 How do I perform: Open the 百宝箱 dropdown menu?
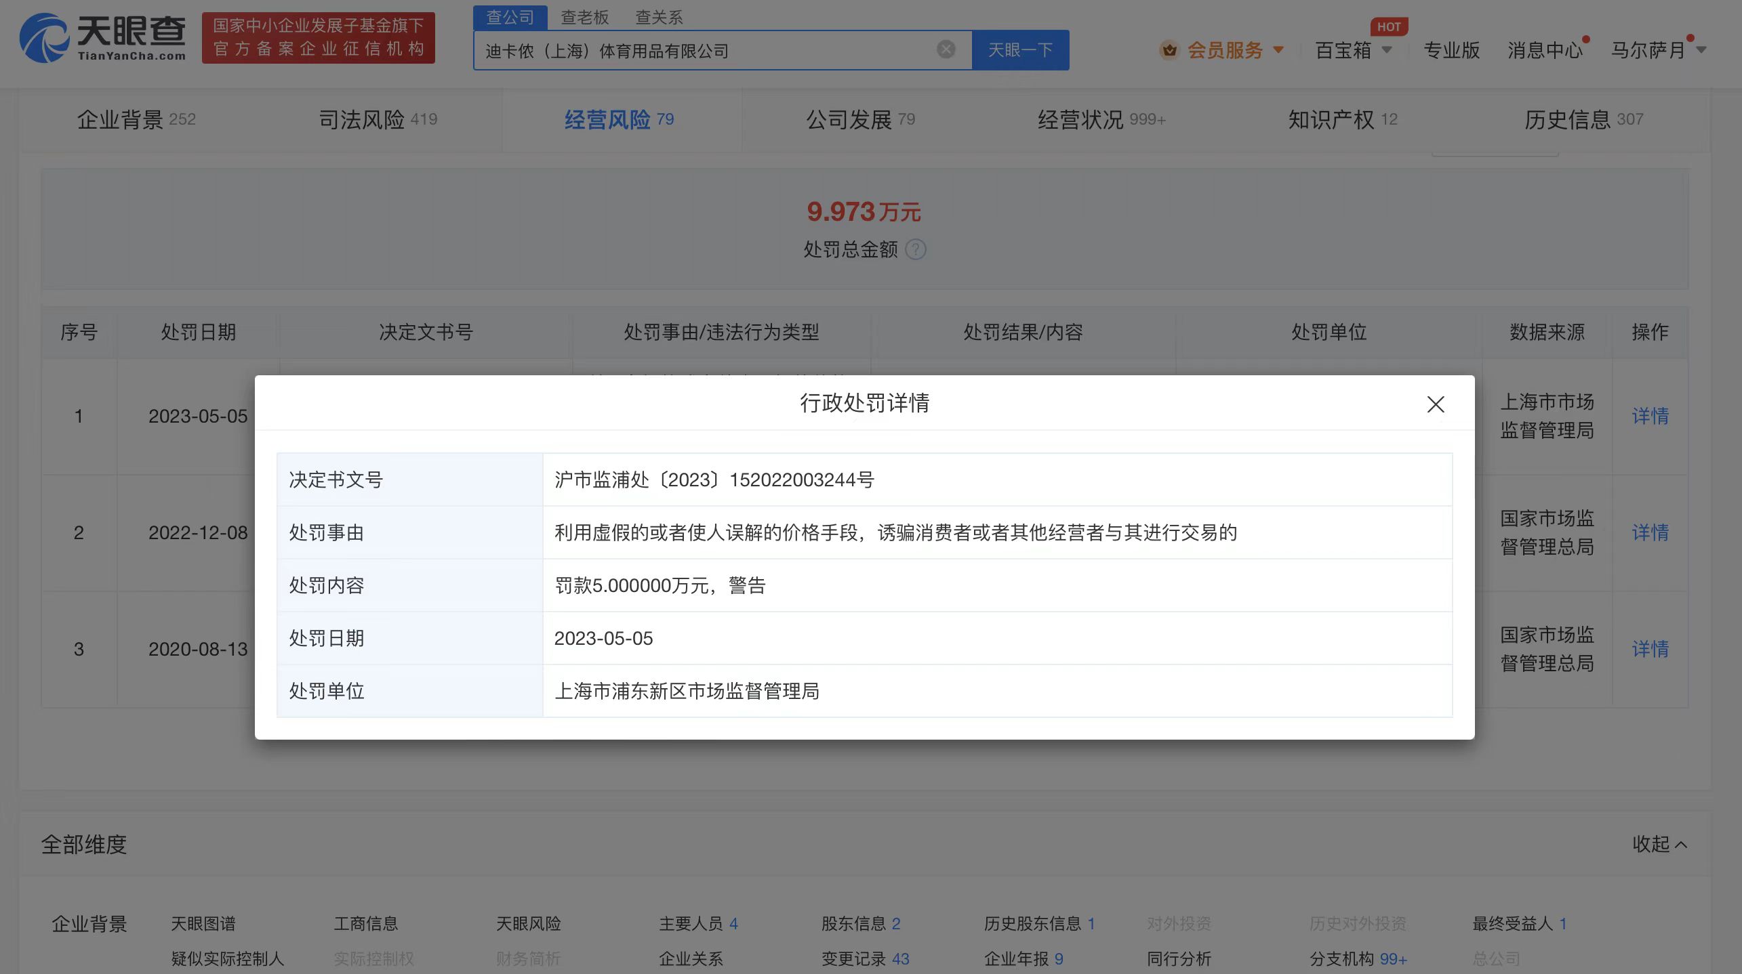1387,49
